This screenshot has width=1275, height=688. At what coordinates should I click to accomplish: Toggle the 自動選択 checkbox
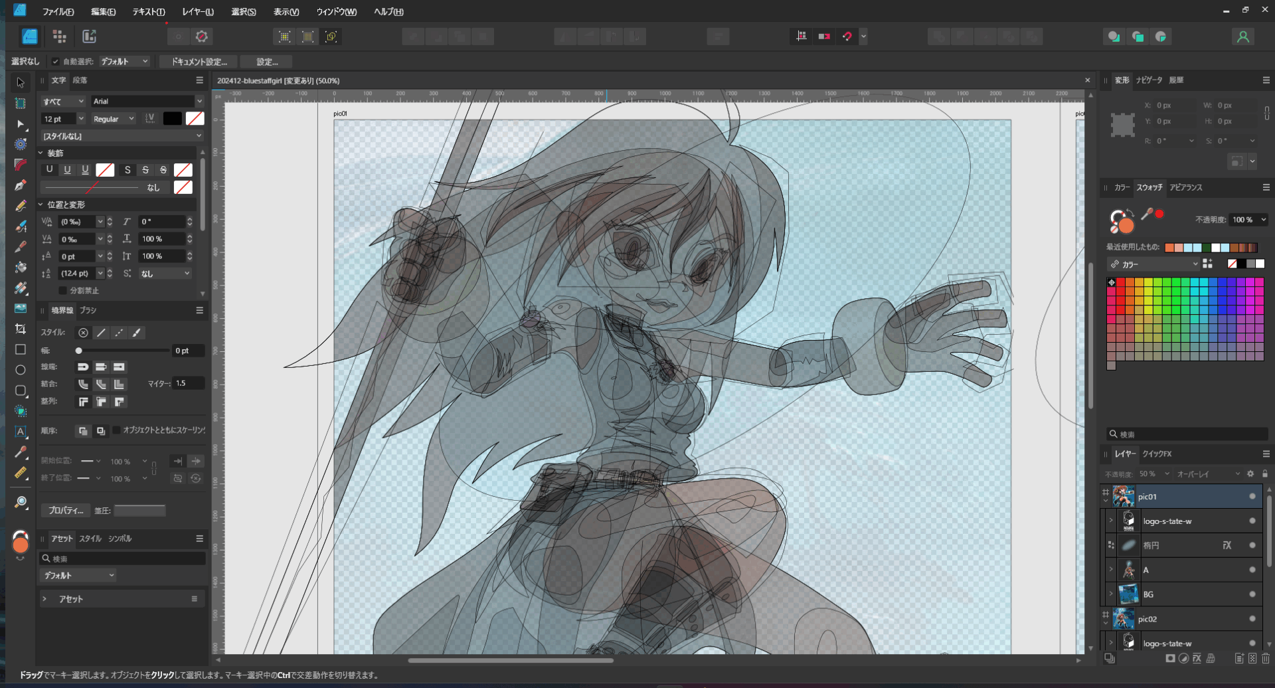tap(56, 62)
